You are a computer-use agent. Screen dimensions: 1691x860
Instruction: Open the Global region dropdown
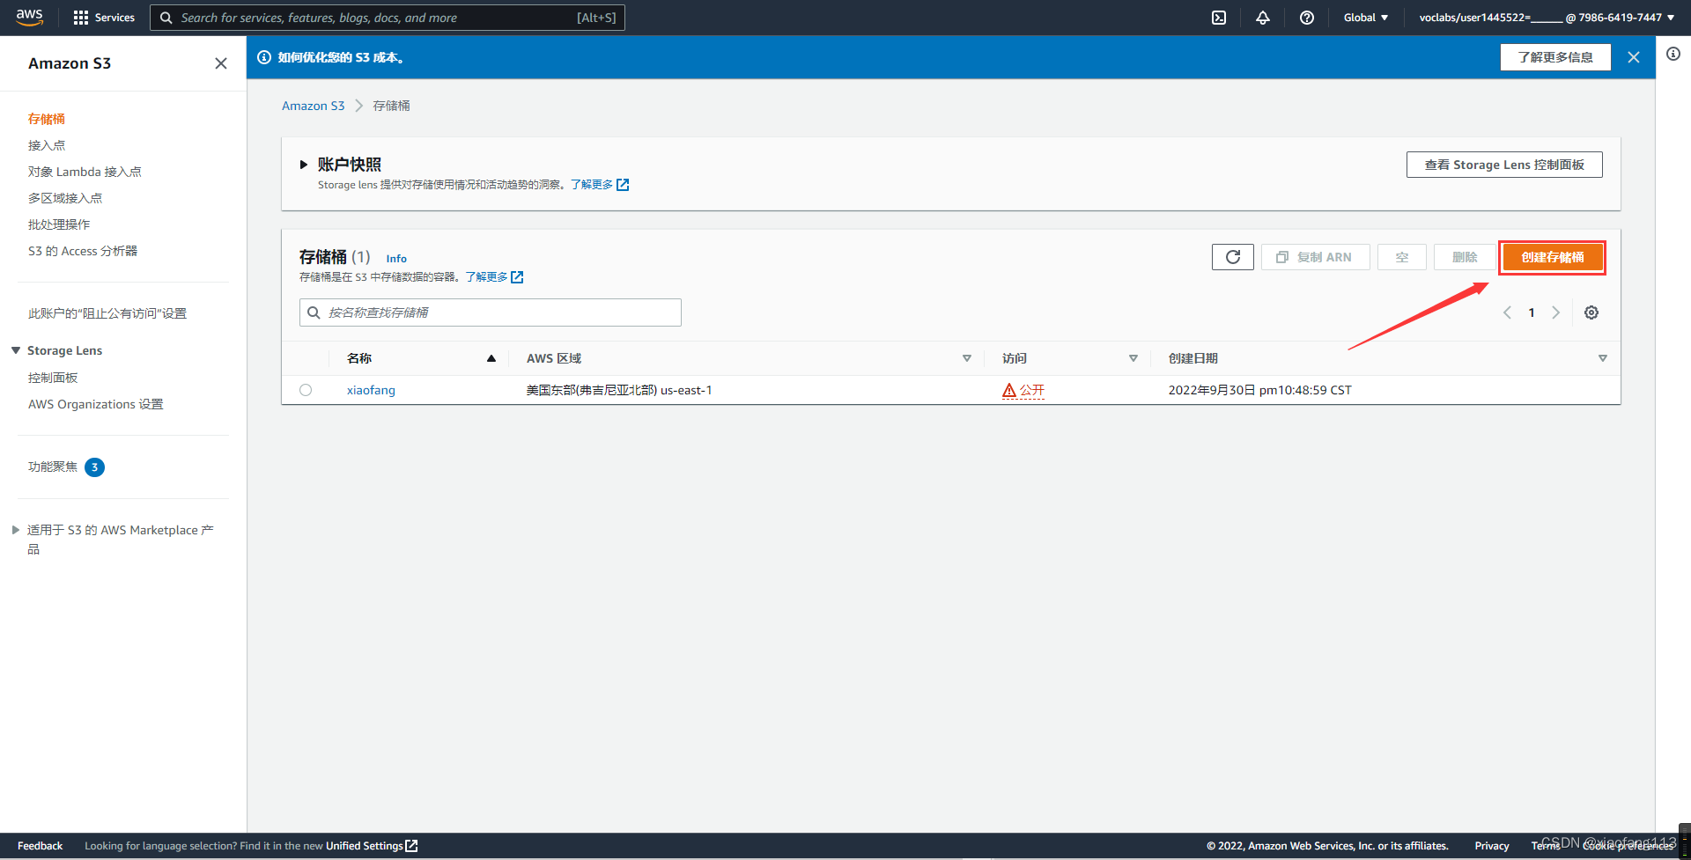pos(1366,18)
